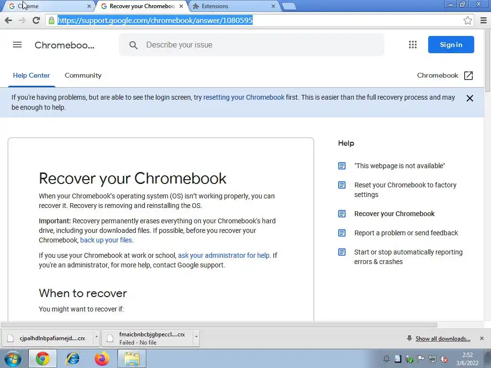Click the browser forward arrow
This screenshot has height=368, width=491.
pos(22,20)
